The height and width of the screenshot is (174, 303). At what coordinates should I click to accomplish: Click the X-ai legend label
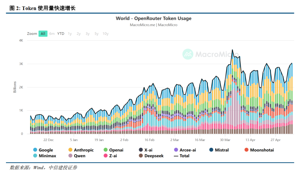(x=148, y=150)
